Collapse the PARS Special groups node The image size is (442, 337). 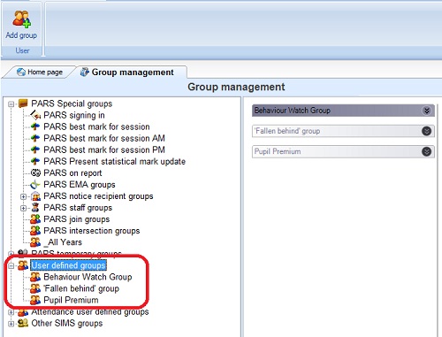(x=11, y=103)
